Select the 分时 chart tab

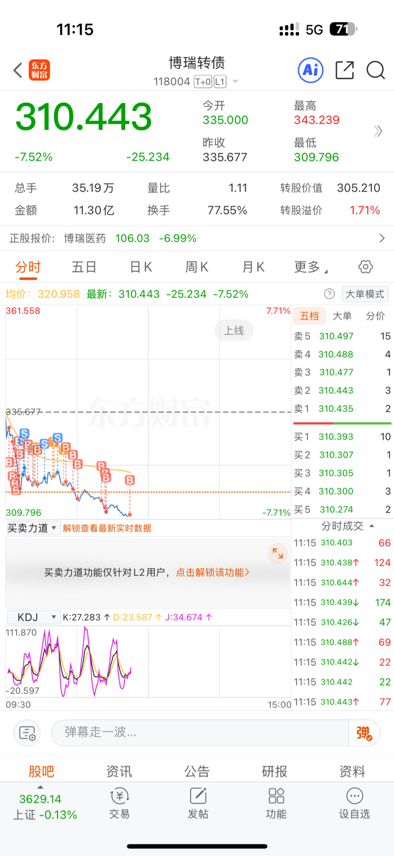coord(28,267)
